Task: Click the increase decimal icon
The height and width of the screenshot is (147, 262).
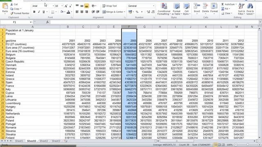Action: tap(148, 12)
